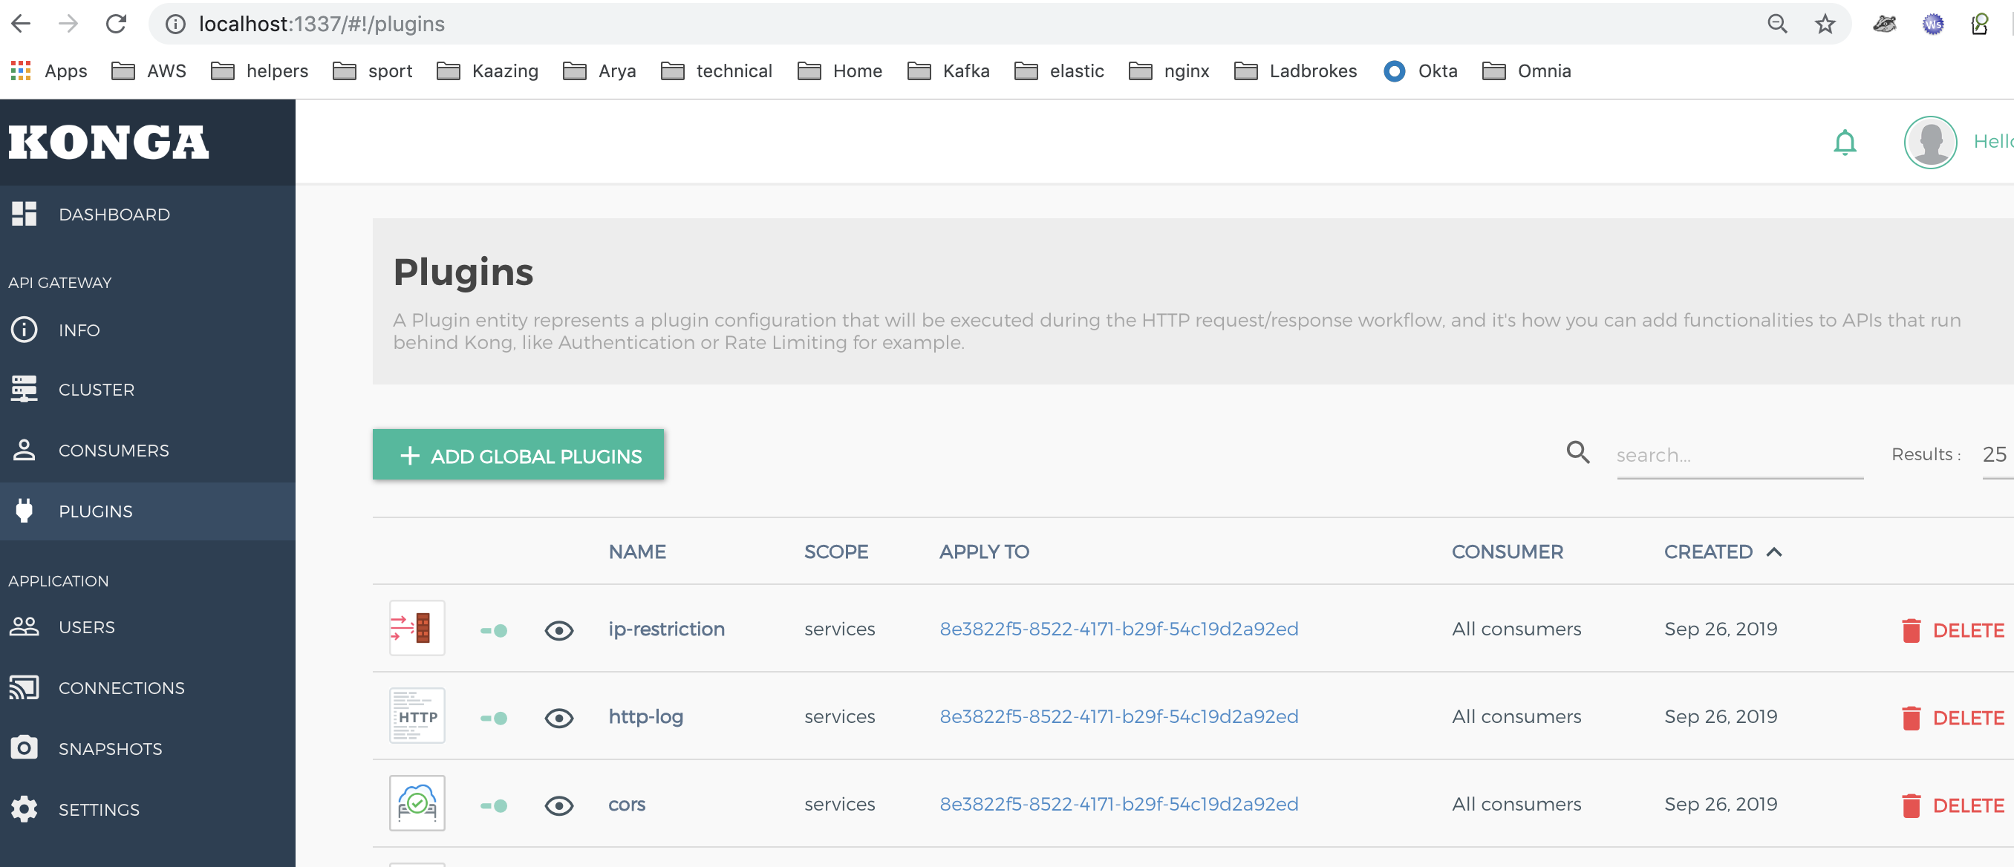Screen dimensions: 2014x867
Task: Toggle cors plugin enabled switch
Action: tap(493, 805)
